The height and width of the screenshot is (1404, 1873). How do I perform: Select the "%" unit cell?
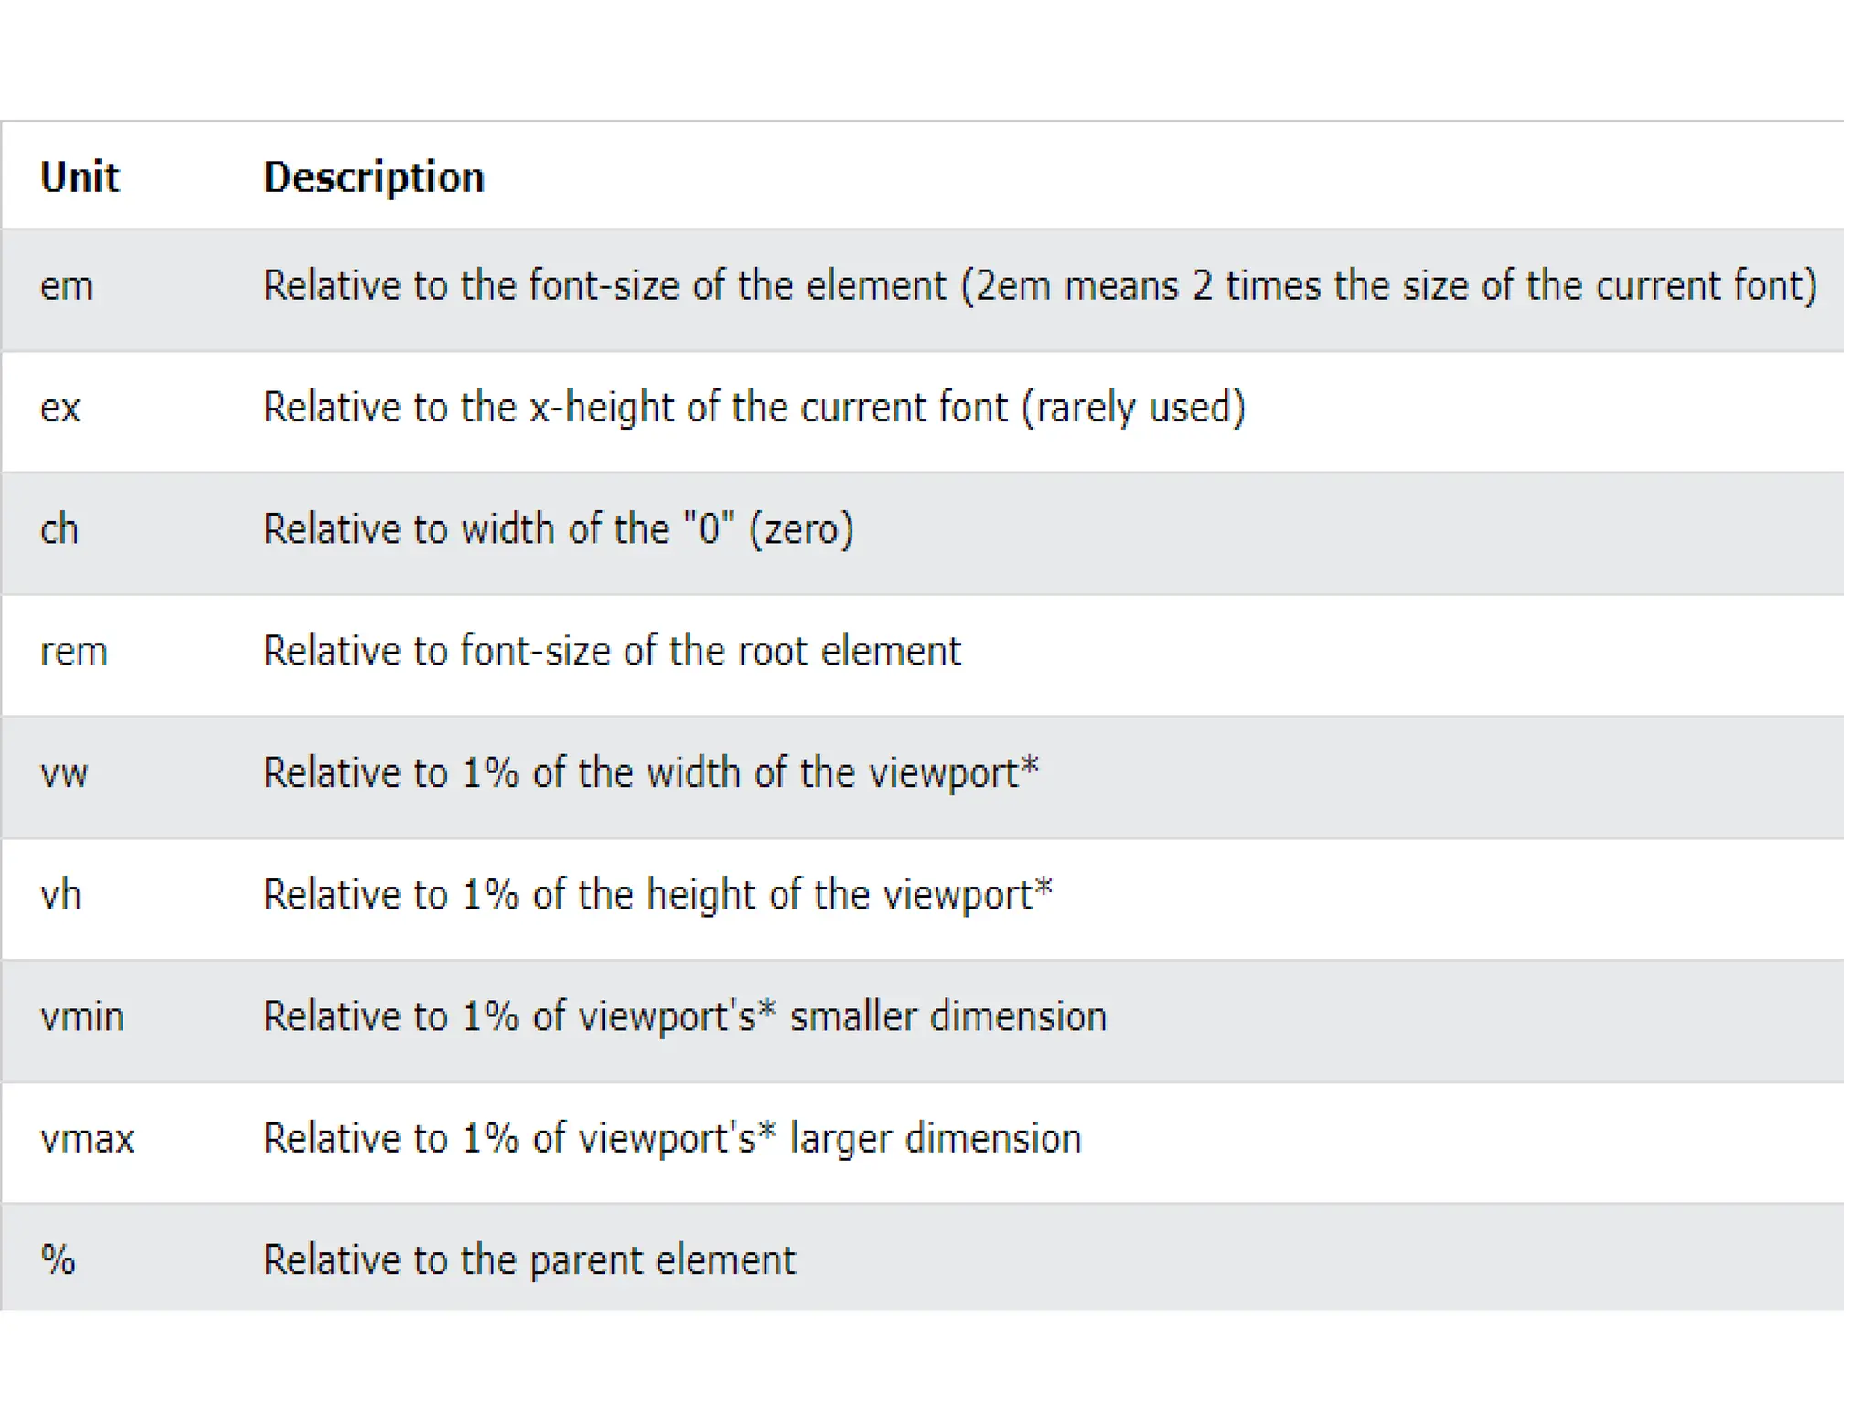pyautogui.click(x=58, y=1260)
